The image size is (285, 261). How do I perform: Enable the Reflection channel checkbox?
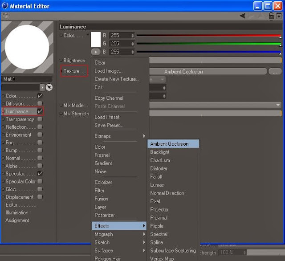click(x=40, y=126)
